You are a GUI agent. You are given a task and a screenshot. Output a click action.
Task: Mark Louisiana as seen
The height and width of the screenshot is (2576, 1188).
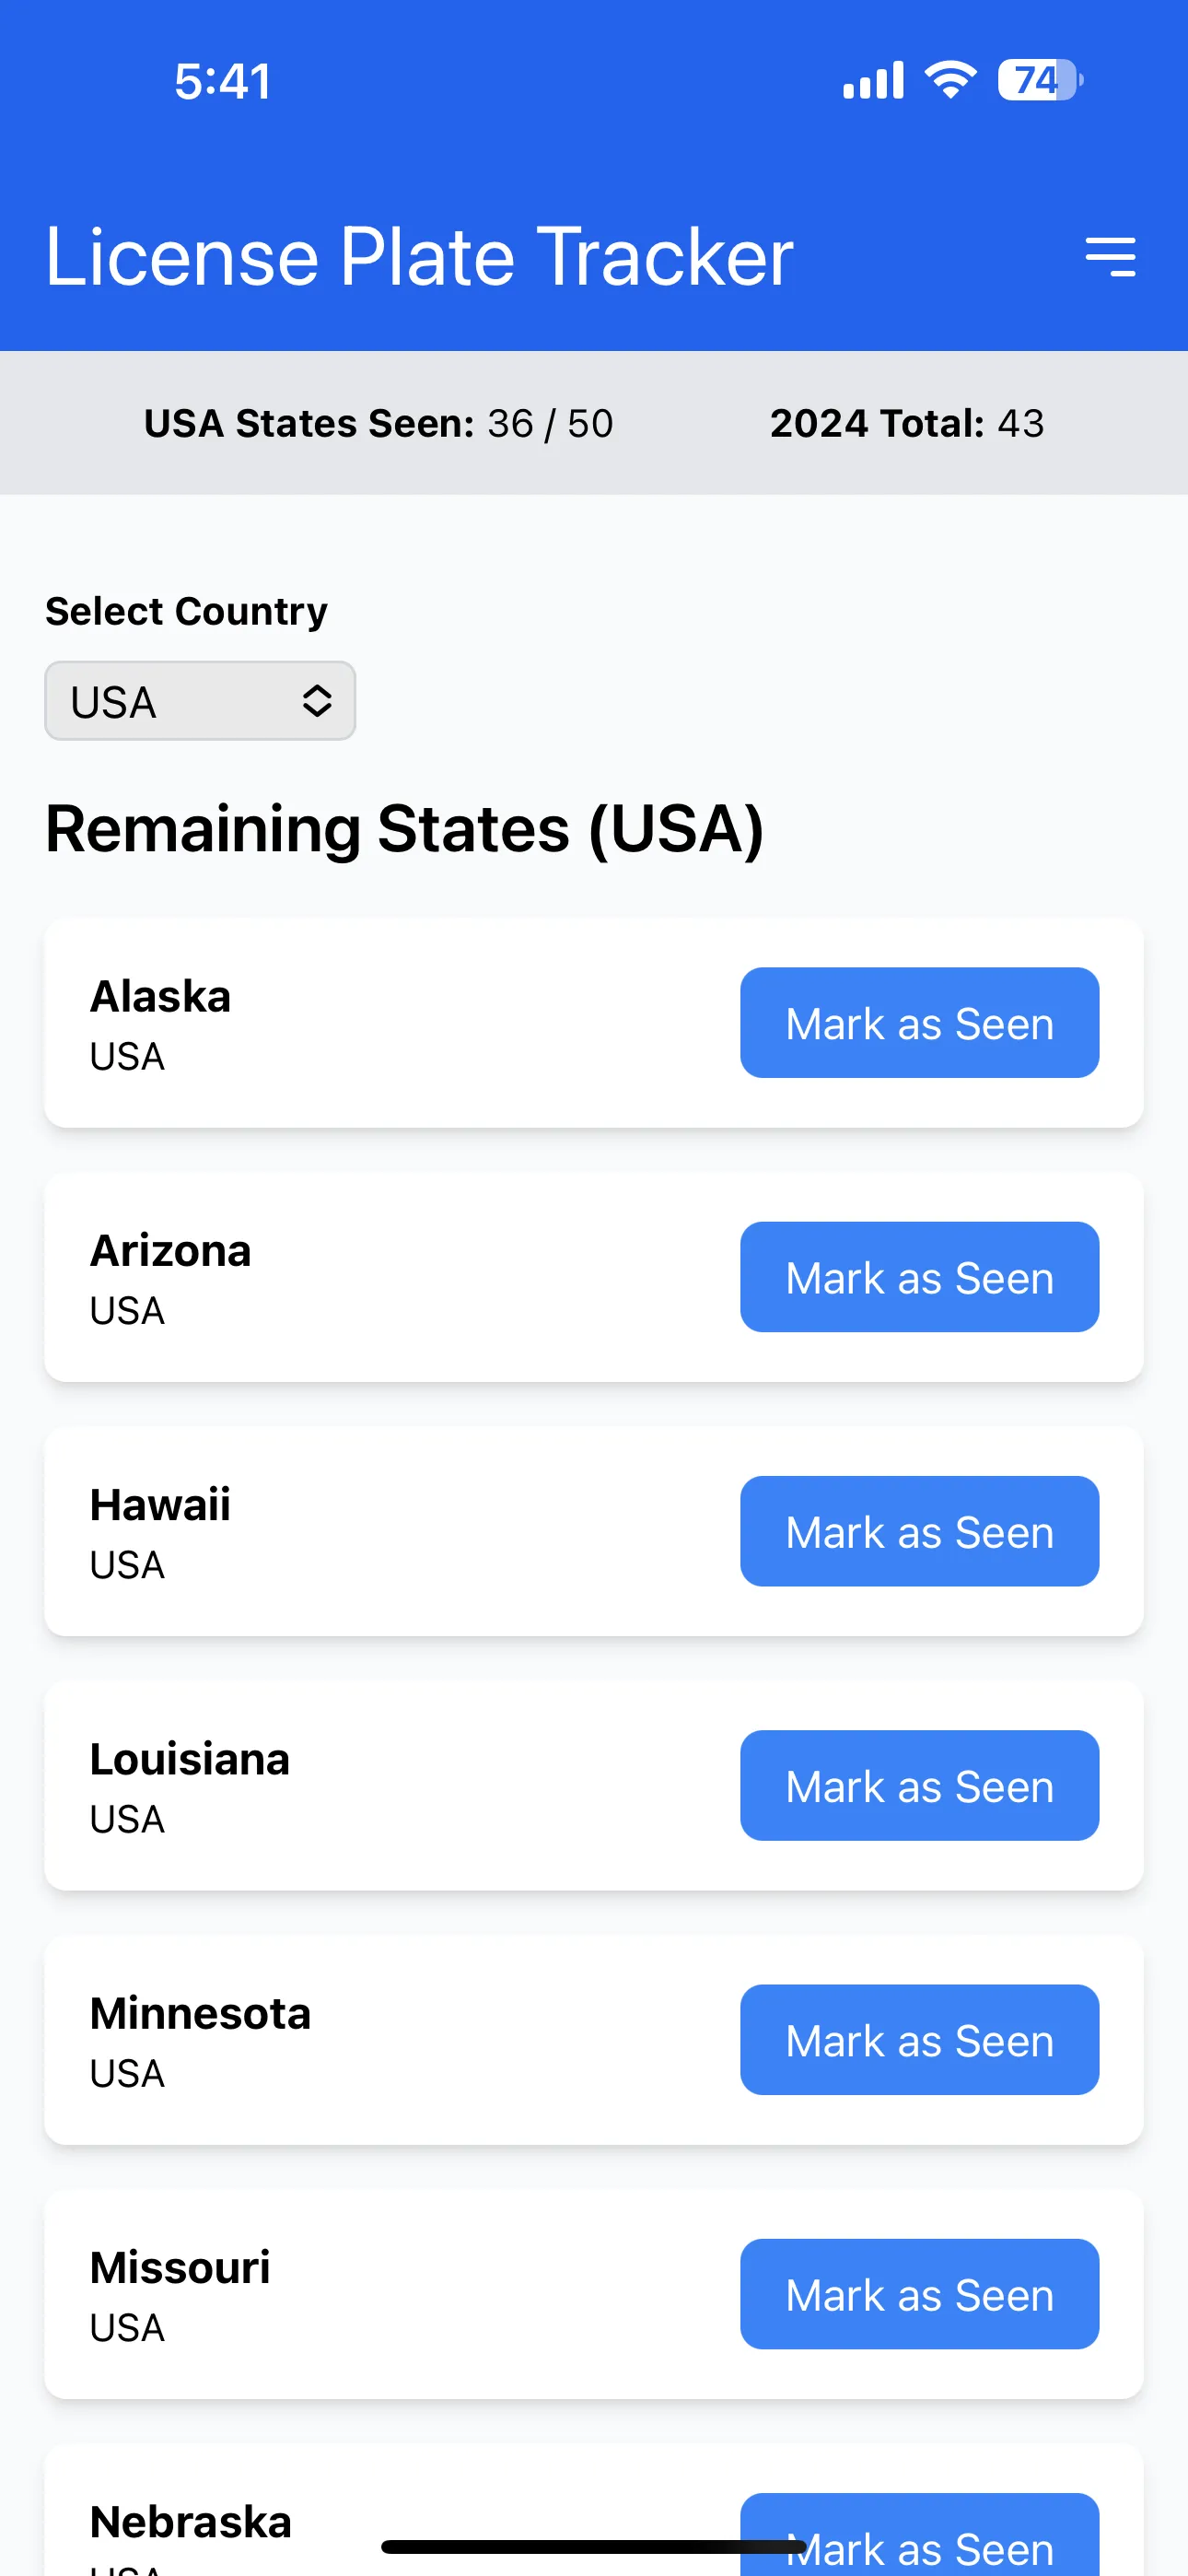coord(919,1785)
